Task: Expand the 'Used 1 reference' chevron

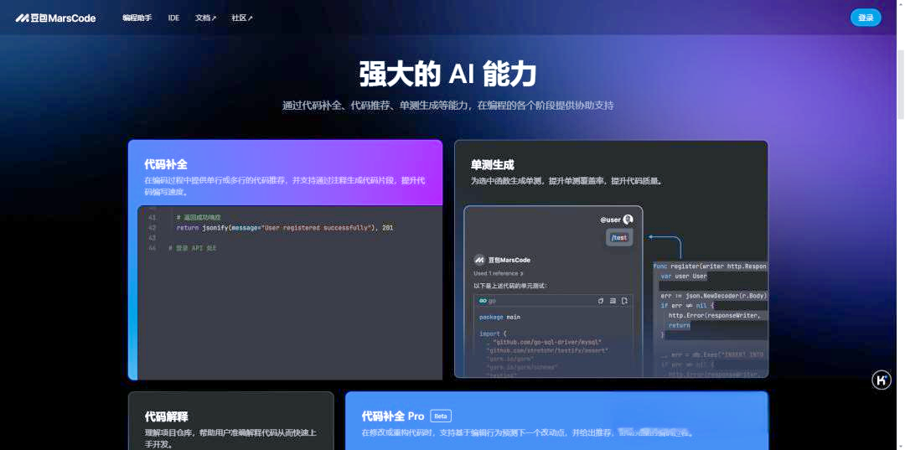Action: pyautogui.click(x=521, y=273)
